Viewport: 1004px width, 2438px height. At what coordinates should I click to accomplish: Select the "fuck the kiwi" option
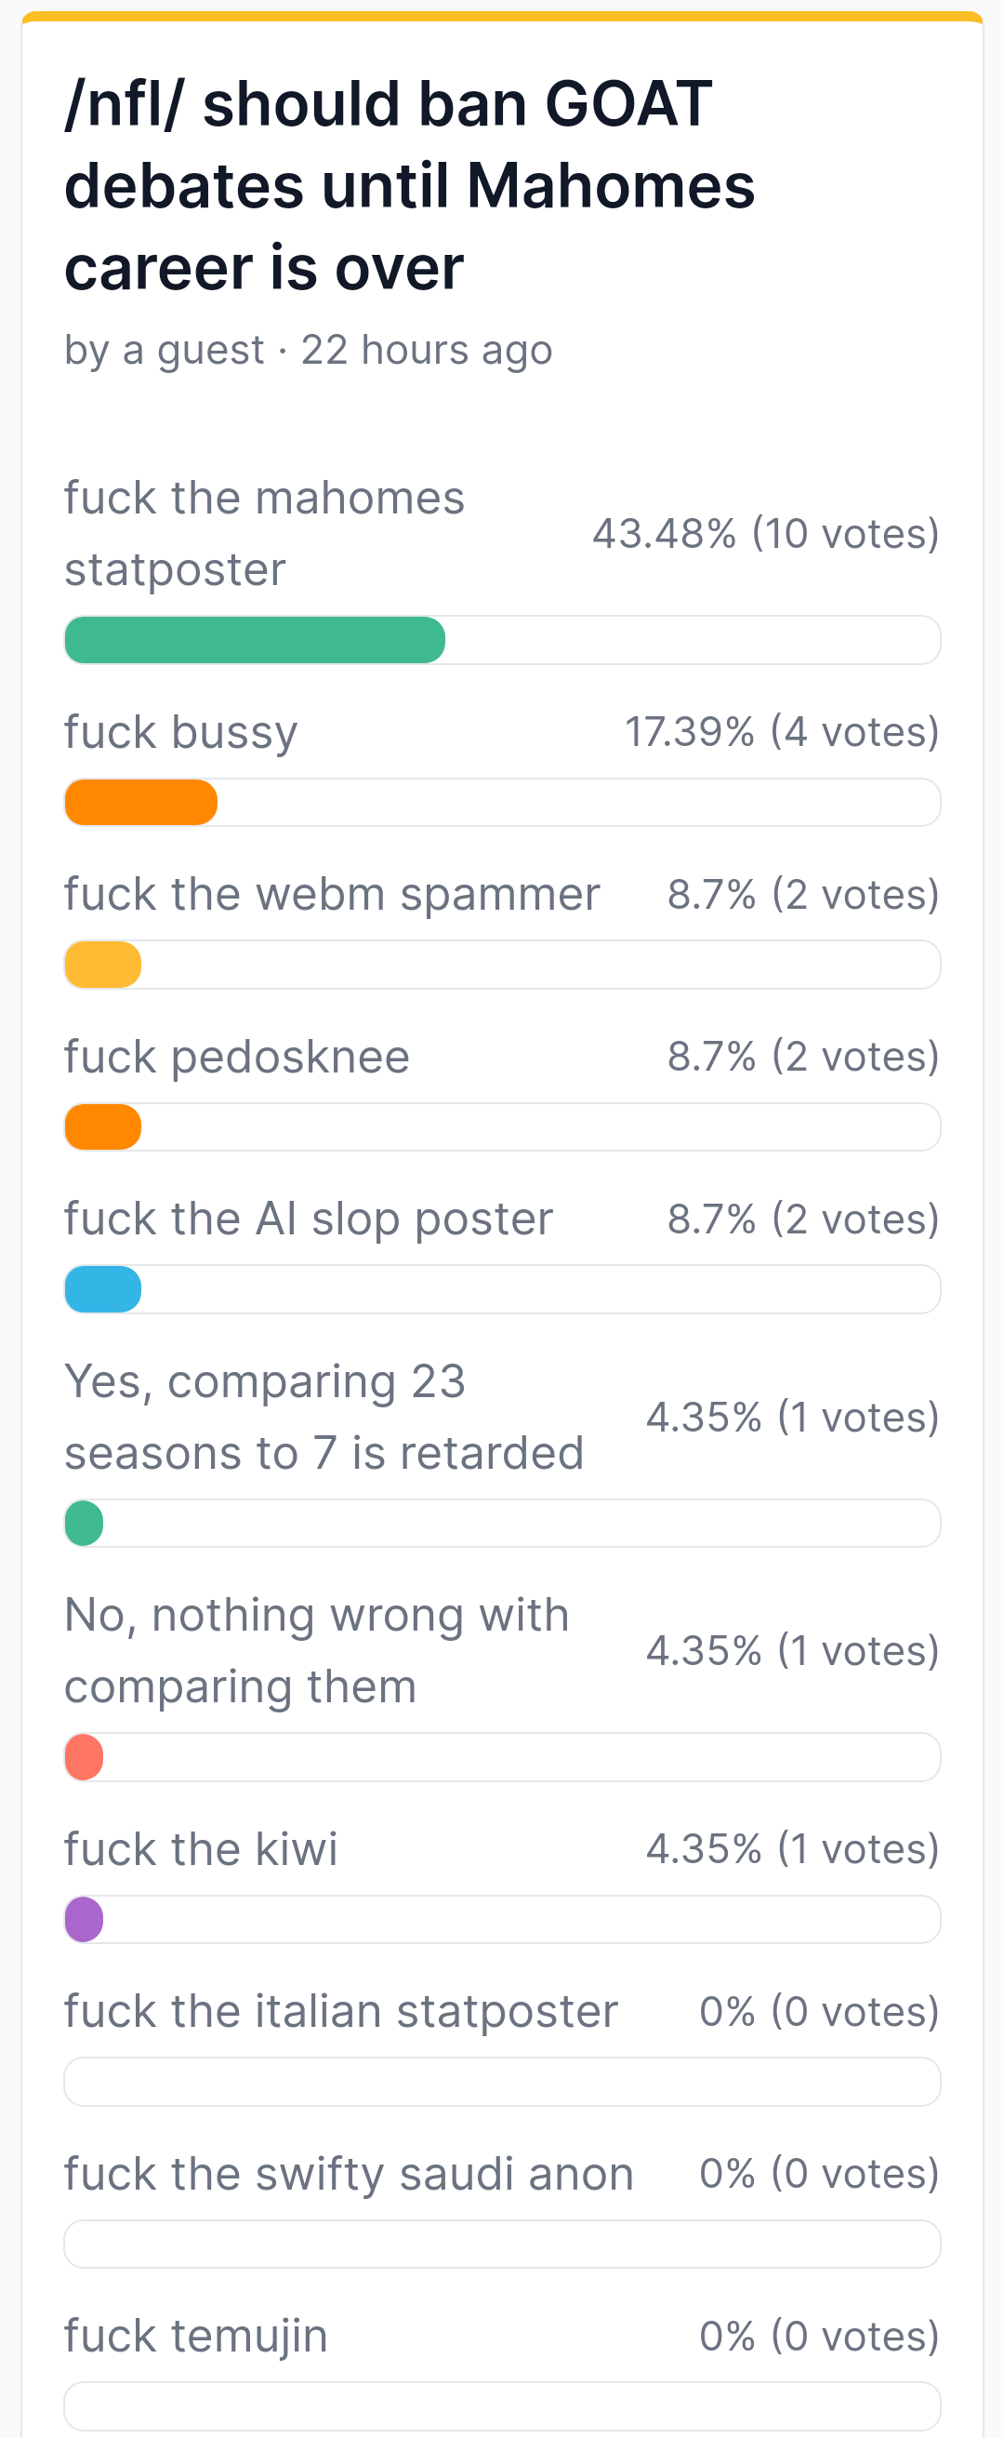click(x=201, y=1848)
